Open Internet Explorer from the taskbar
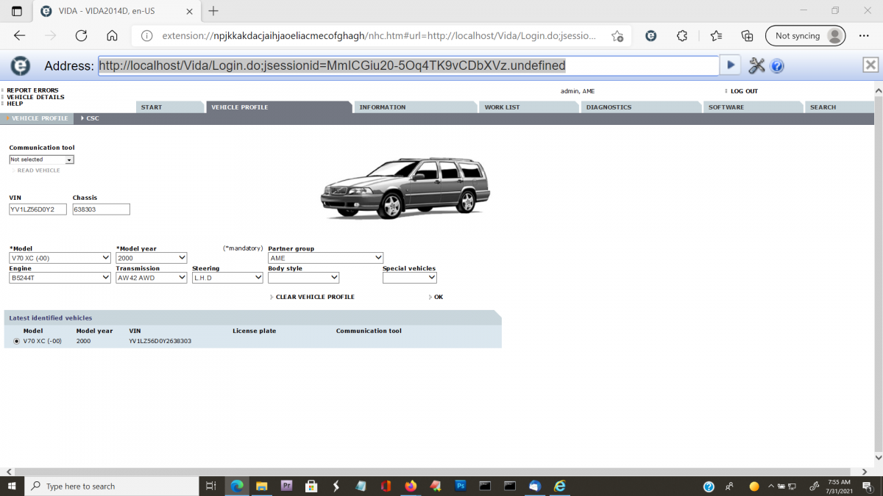This screenshot has height=496, width=883. [559, 486]
